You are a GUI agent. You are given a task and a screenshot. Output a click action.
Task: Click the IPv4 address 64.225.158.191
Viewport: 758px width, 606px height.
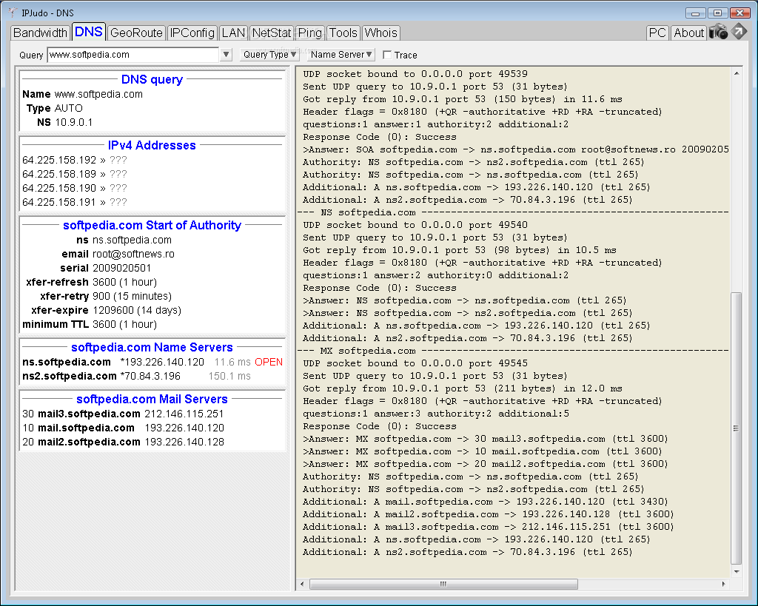pos(59,202)
